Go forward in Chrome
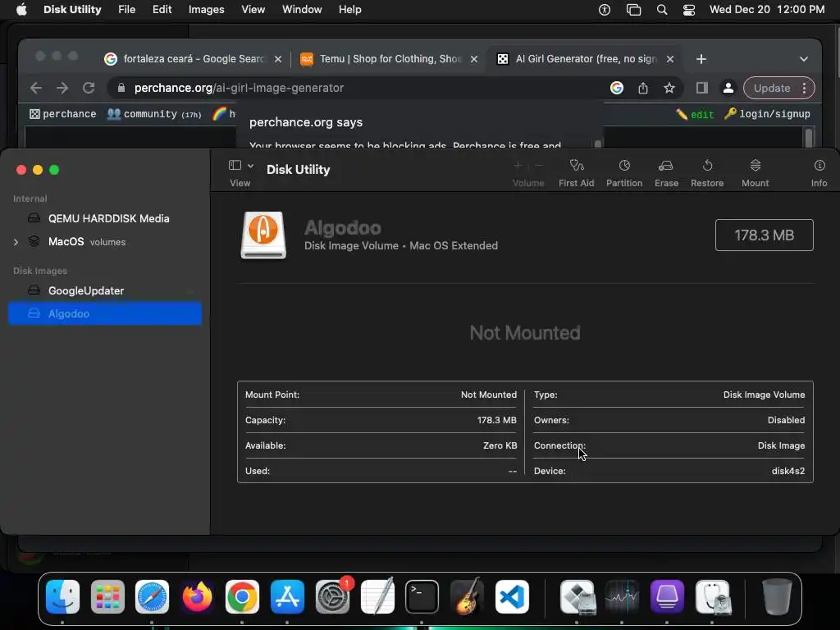Image resolution: width=840 pixels, height=630 pixels. click(x=62, y=88)
